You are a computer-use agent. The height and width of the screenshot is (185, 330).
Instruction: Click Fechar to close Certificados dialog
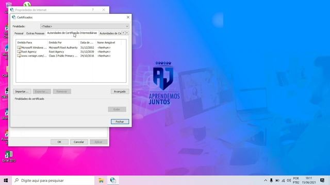pyautogui.click(x=120, y=122)
